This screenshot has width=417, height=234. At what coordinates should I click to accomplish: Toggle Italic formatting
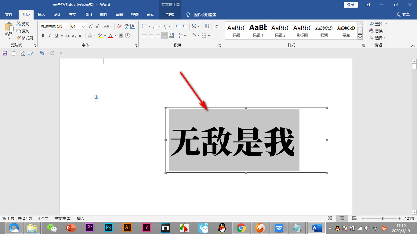[50, 36]
